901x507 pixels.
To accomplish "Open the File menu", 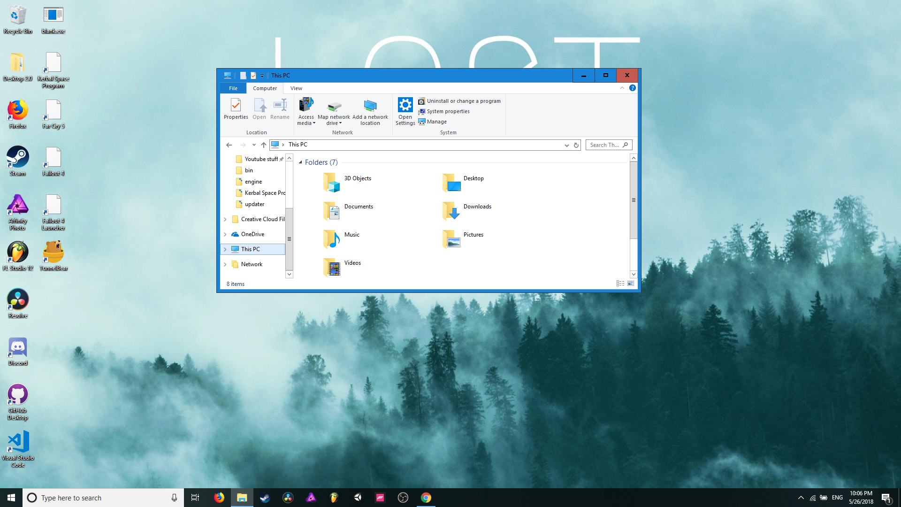I will click(233, 88).
